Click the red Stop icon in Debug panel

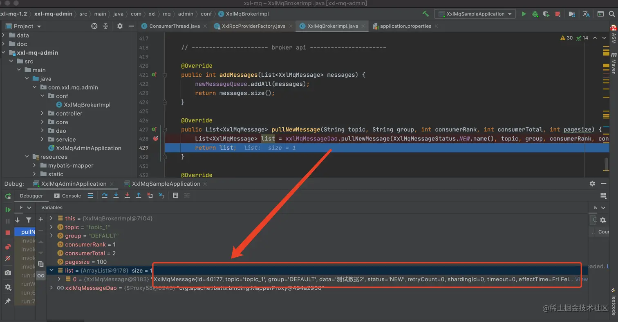click(8, 233)
